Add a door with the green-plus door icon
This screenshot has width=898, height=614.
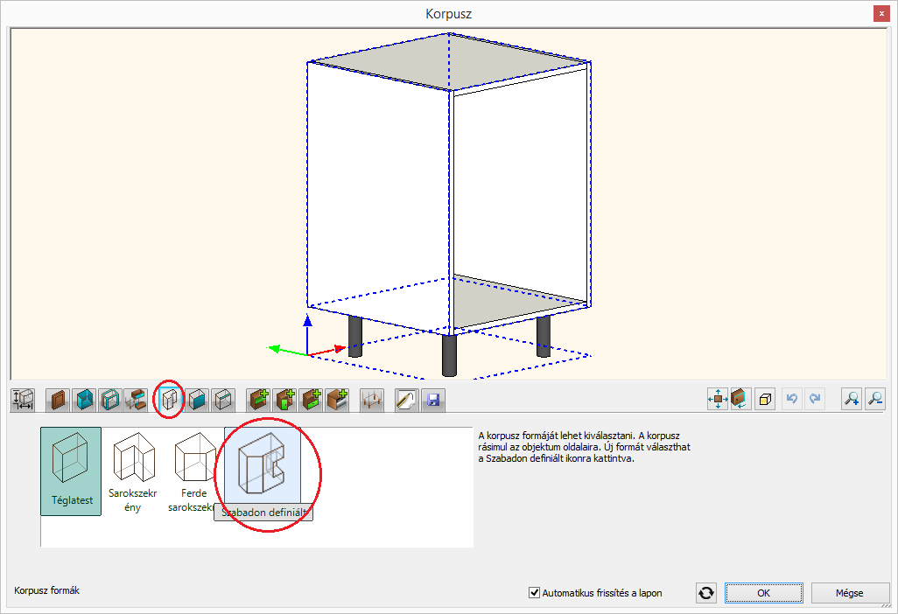click(284, 400)
